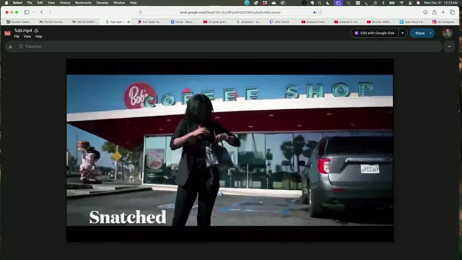Click the now playing play icon in menu bar
462x260 pixels.
pos(375,3)
